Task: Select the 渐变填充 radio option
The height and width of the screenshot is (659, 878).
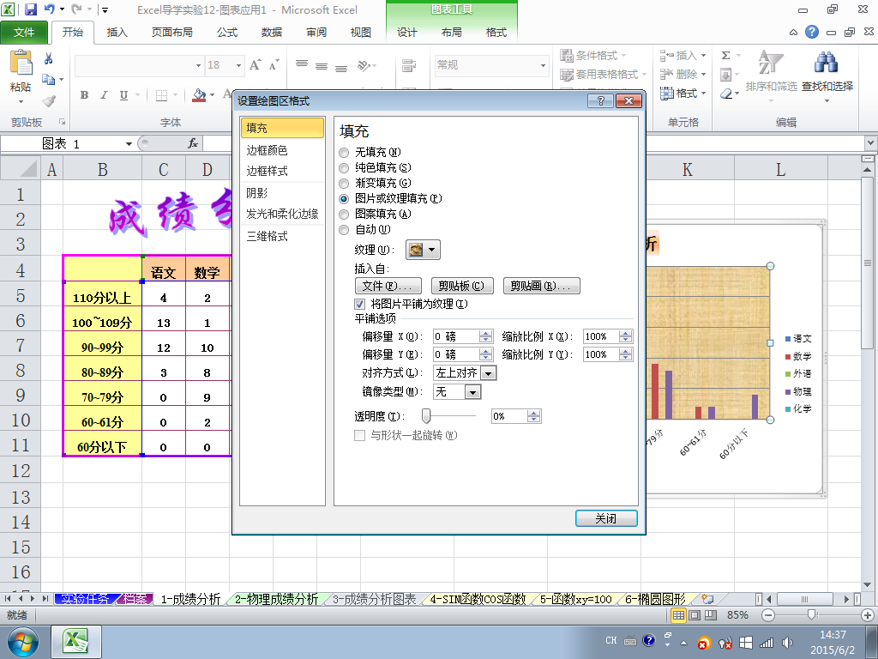Action: tap(344, 184)
